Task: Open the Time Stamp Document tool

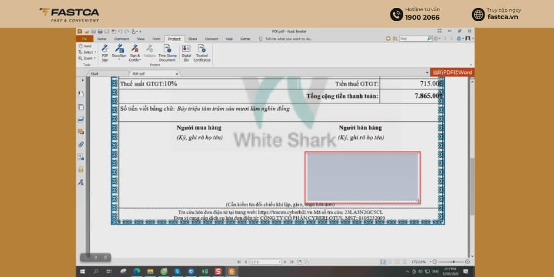Action: pyautogui.click(x=167, y=53)
